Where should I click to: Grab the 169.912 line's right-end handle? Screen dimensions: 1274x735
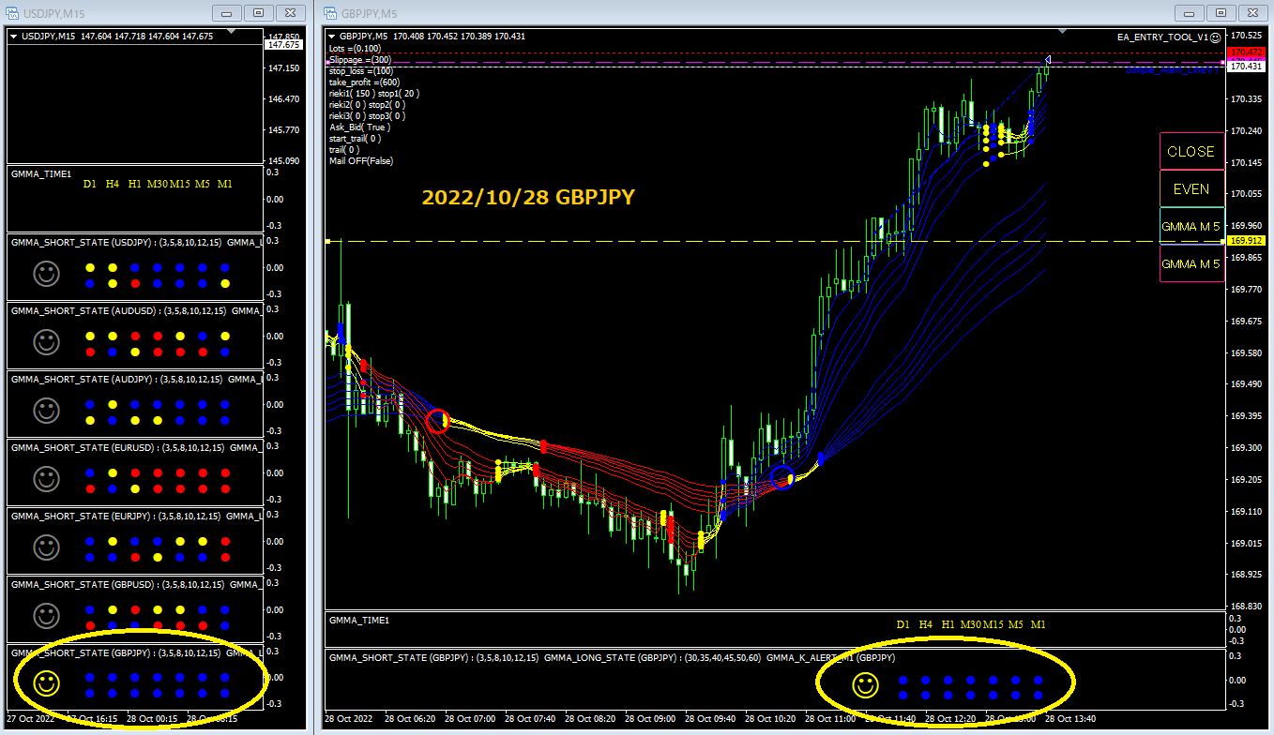click(1223, 242)
